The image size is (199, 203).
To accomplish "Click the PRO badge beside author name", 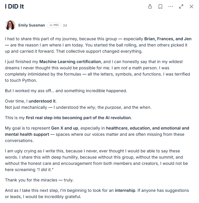I will (54, 25).
